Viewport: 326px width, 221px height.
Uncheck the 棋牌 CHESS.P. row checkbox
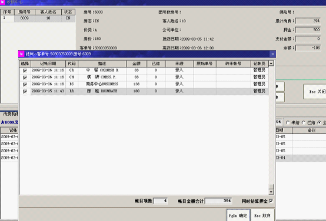[x=25, y=78]
